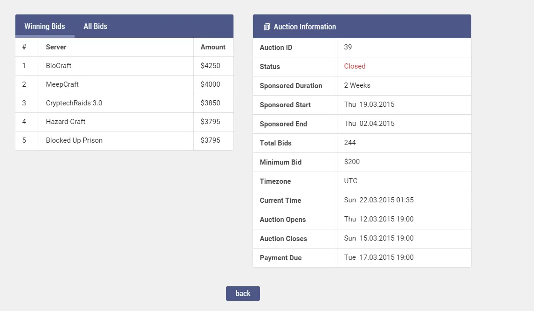Click the Amount column header
534x311 pixels.
[x=213, y=47]
